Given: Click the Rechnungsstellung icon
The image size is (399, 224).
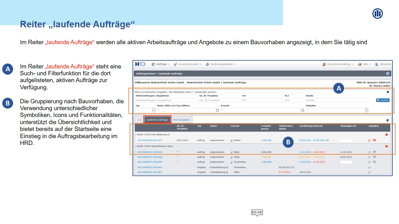Looking at the screenshot, I should 208,64.
